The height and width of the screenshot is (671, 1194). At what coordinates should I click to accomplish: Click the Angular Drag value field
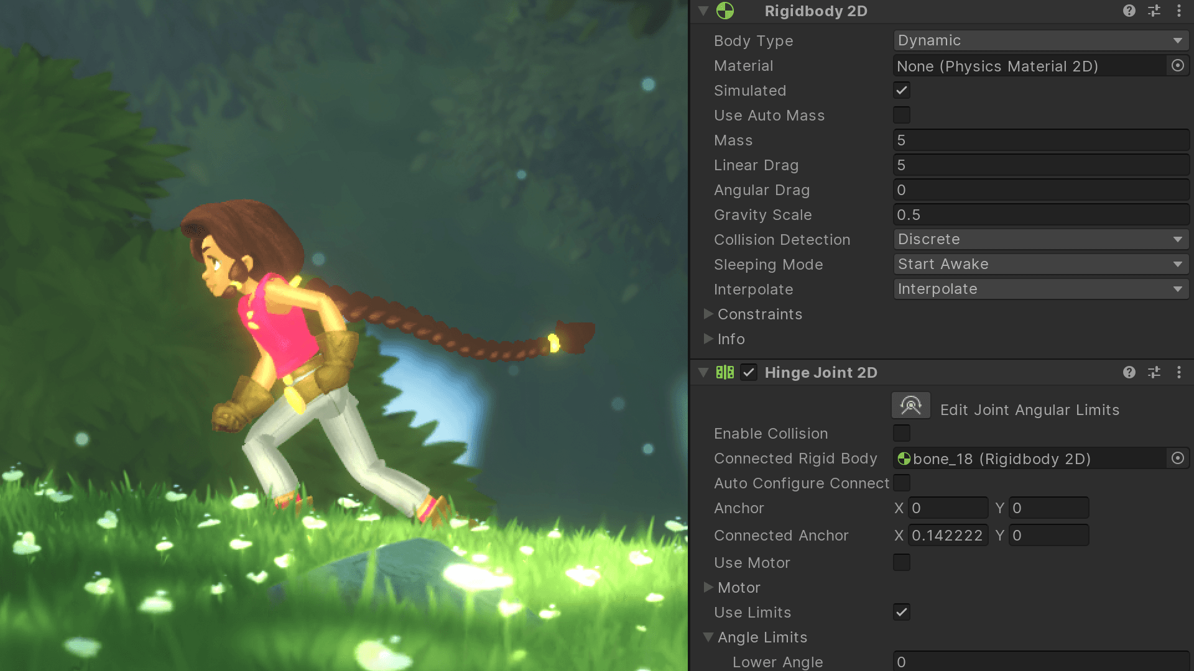click(x=1041, y=190)
